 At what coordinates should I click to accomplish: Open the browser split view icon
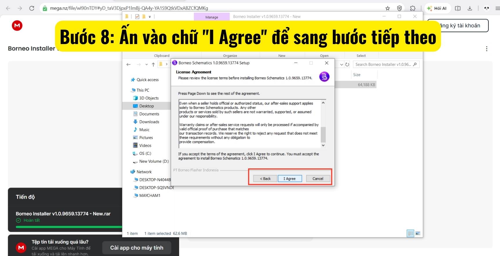click(458, 8)
